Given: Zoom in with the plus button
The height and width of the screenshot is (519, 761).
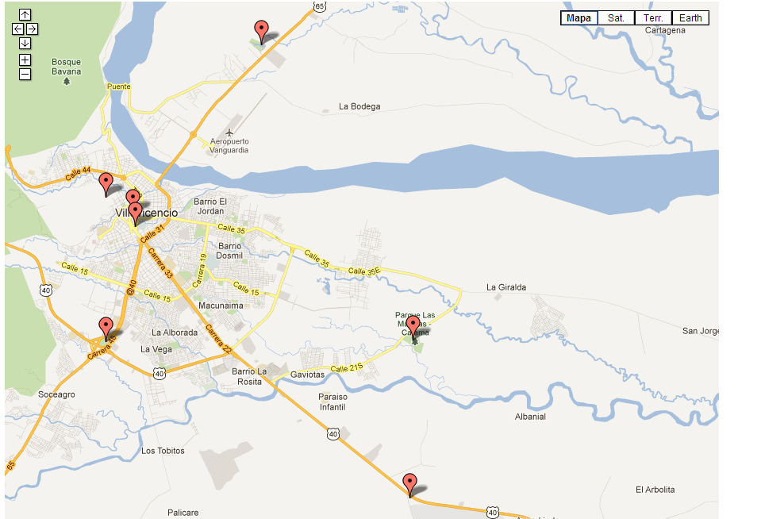Looking at the screenshot, I should click(25, 60).
